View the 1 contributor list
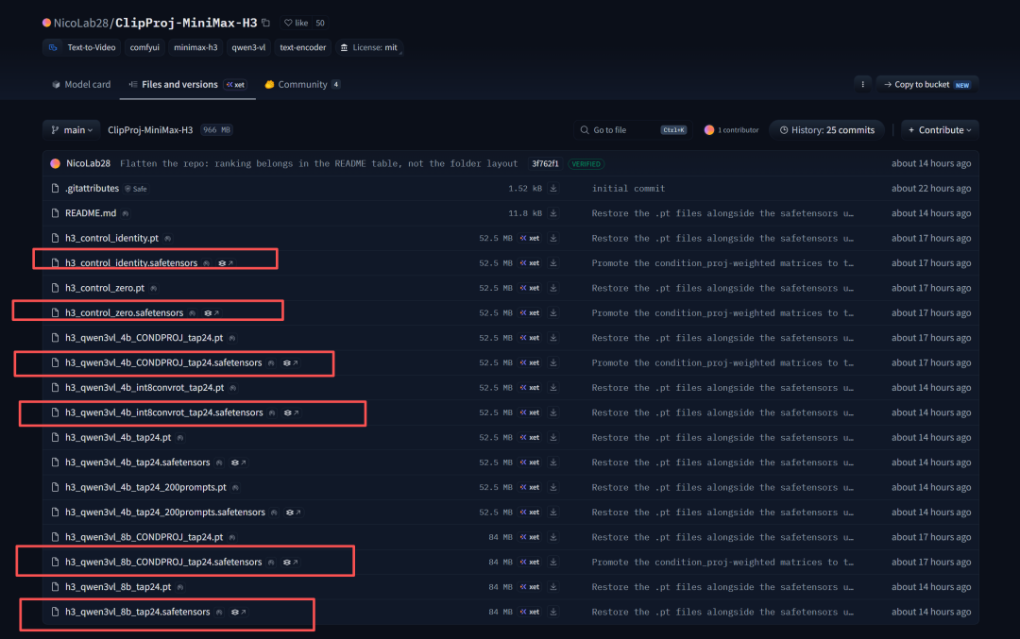The image size is (1020, 639). click(x=732, y=130)
